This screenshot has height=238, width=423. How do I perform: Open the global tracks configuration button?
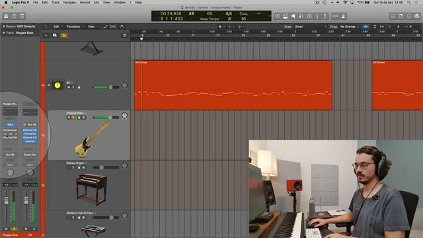tap(125, 35)
